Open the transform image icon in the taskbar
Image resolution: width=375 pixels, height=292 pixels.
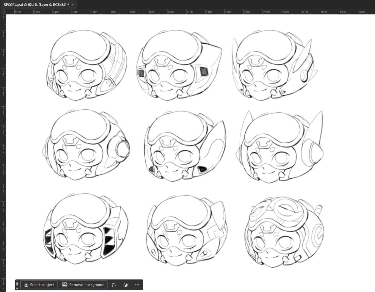pyautogui.click(x=114, y=285)
